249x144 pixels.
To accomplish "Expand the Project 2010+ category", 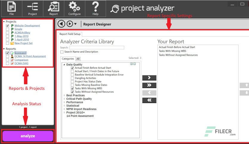I will point(64,112).
